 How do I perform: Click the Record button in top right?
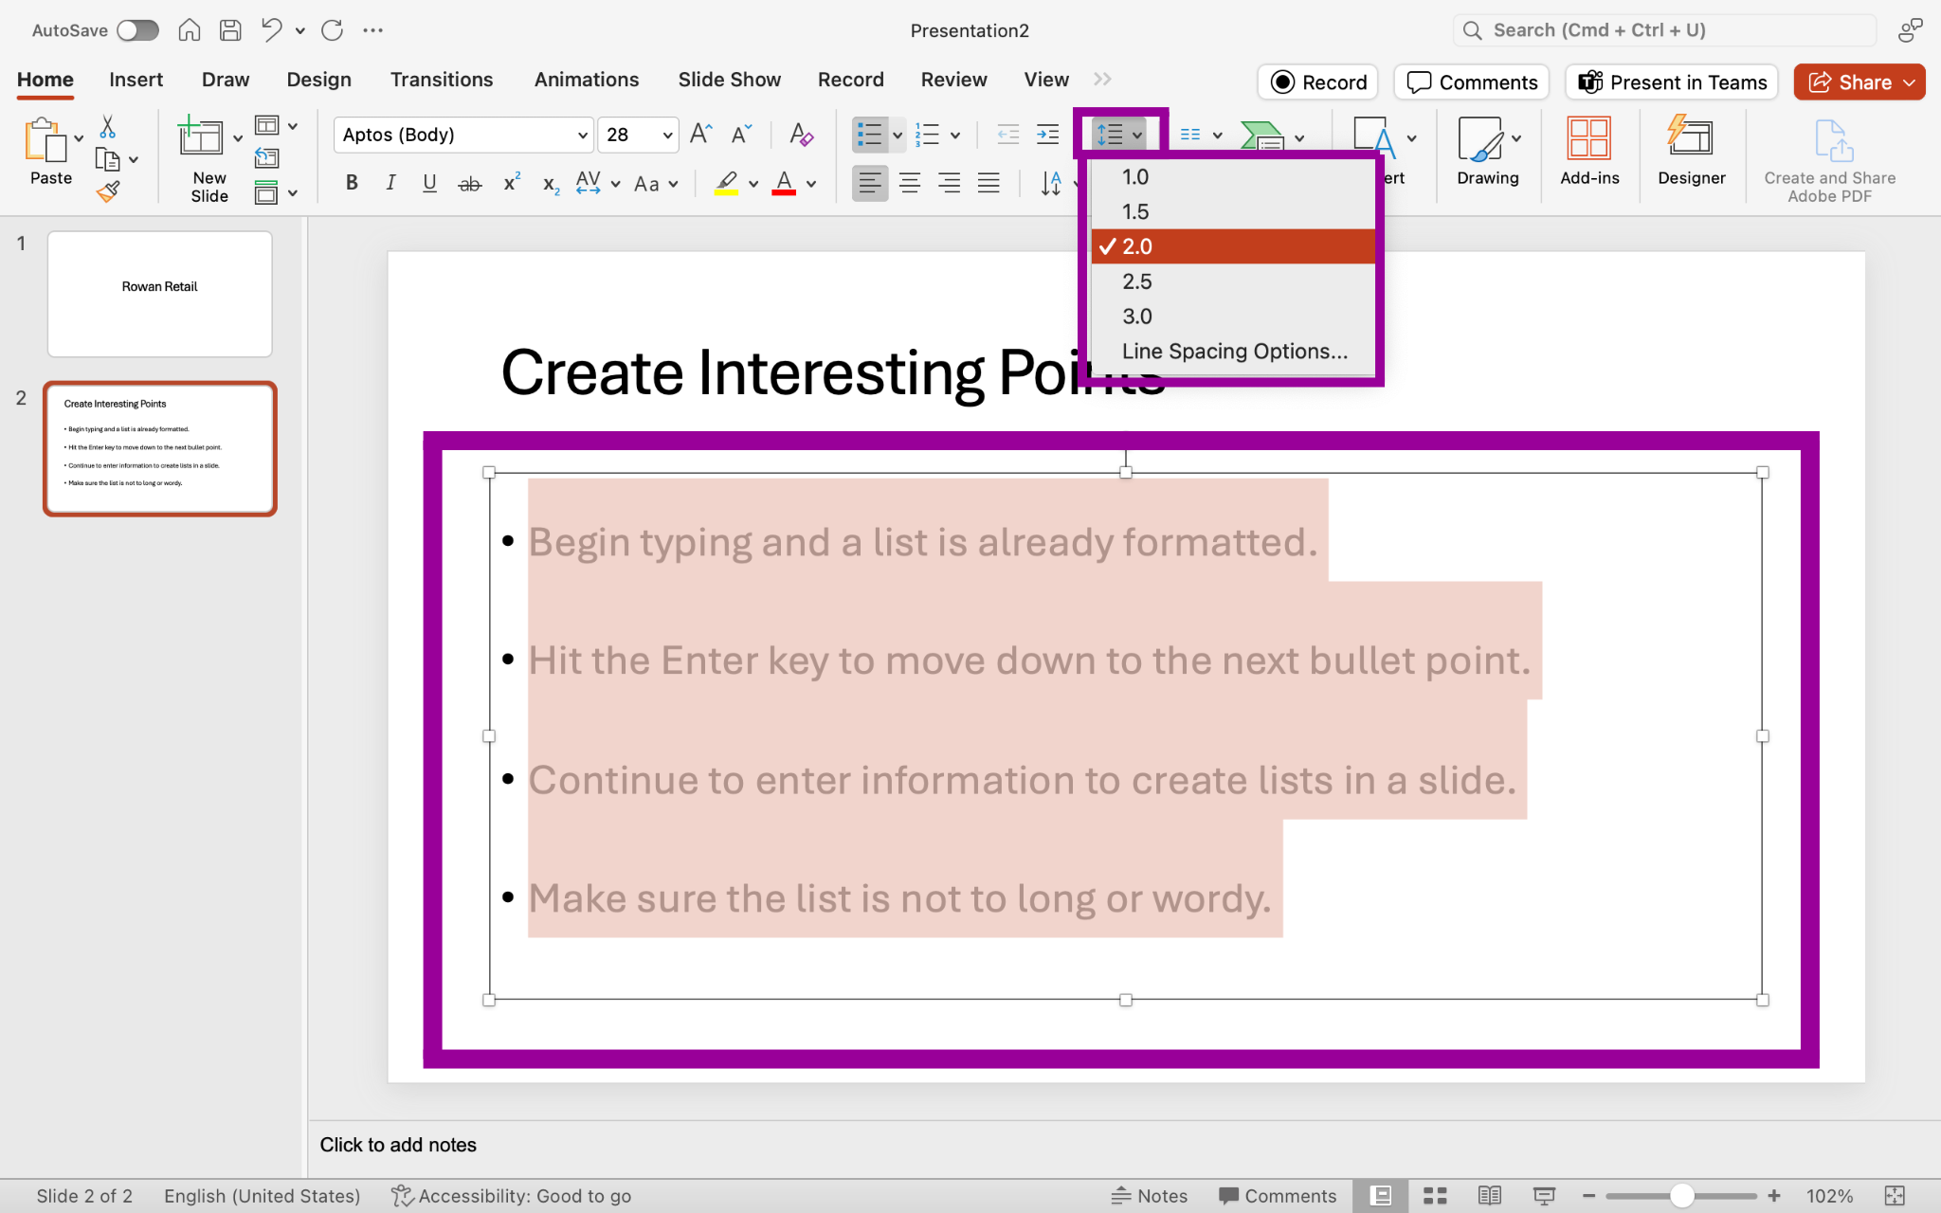(1318, 82)
